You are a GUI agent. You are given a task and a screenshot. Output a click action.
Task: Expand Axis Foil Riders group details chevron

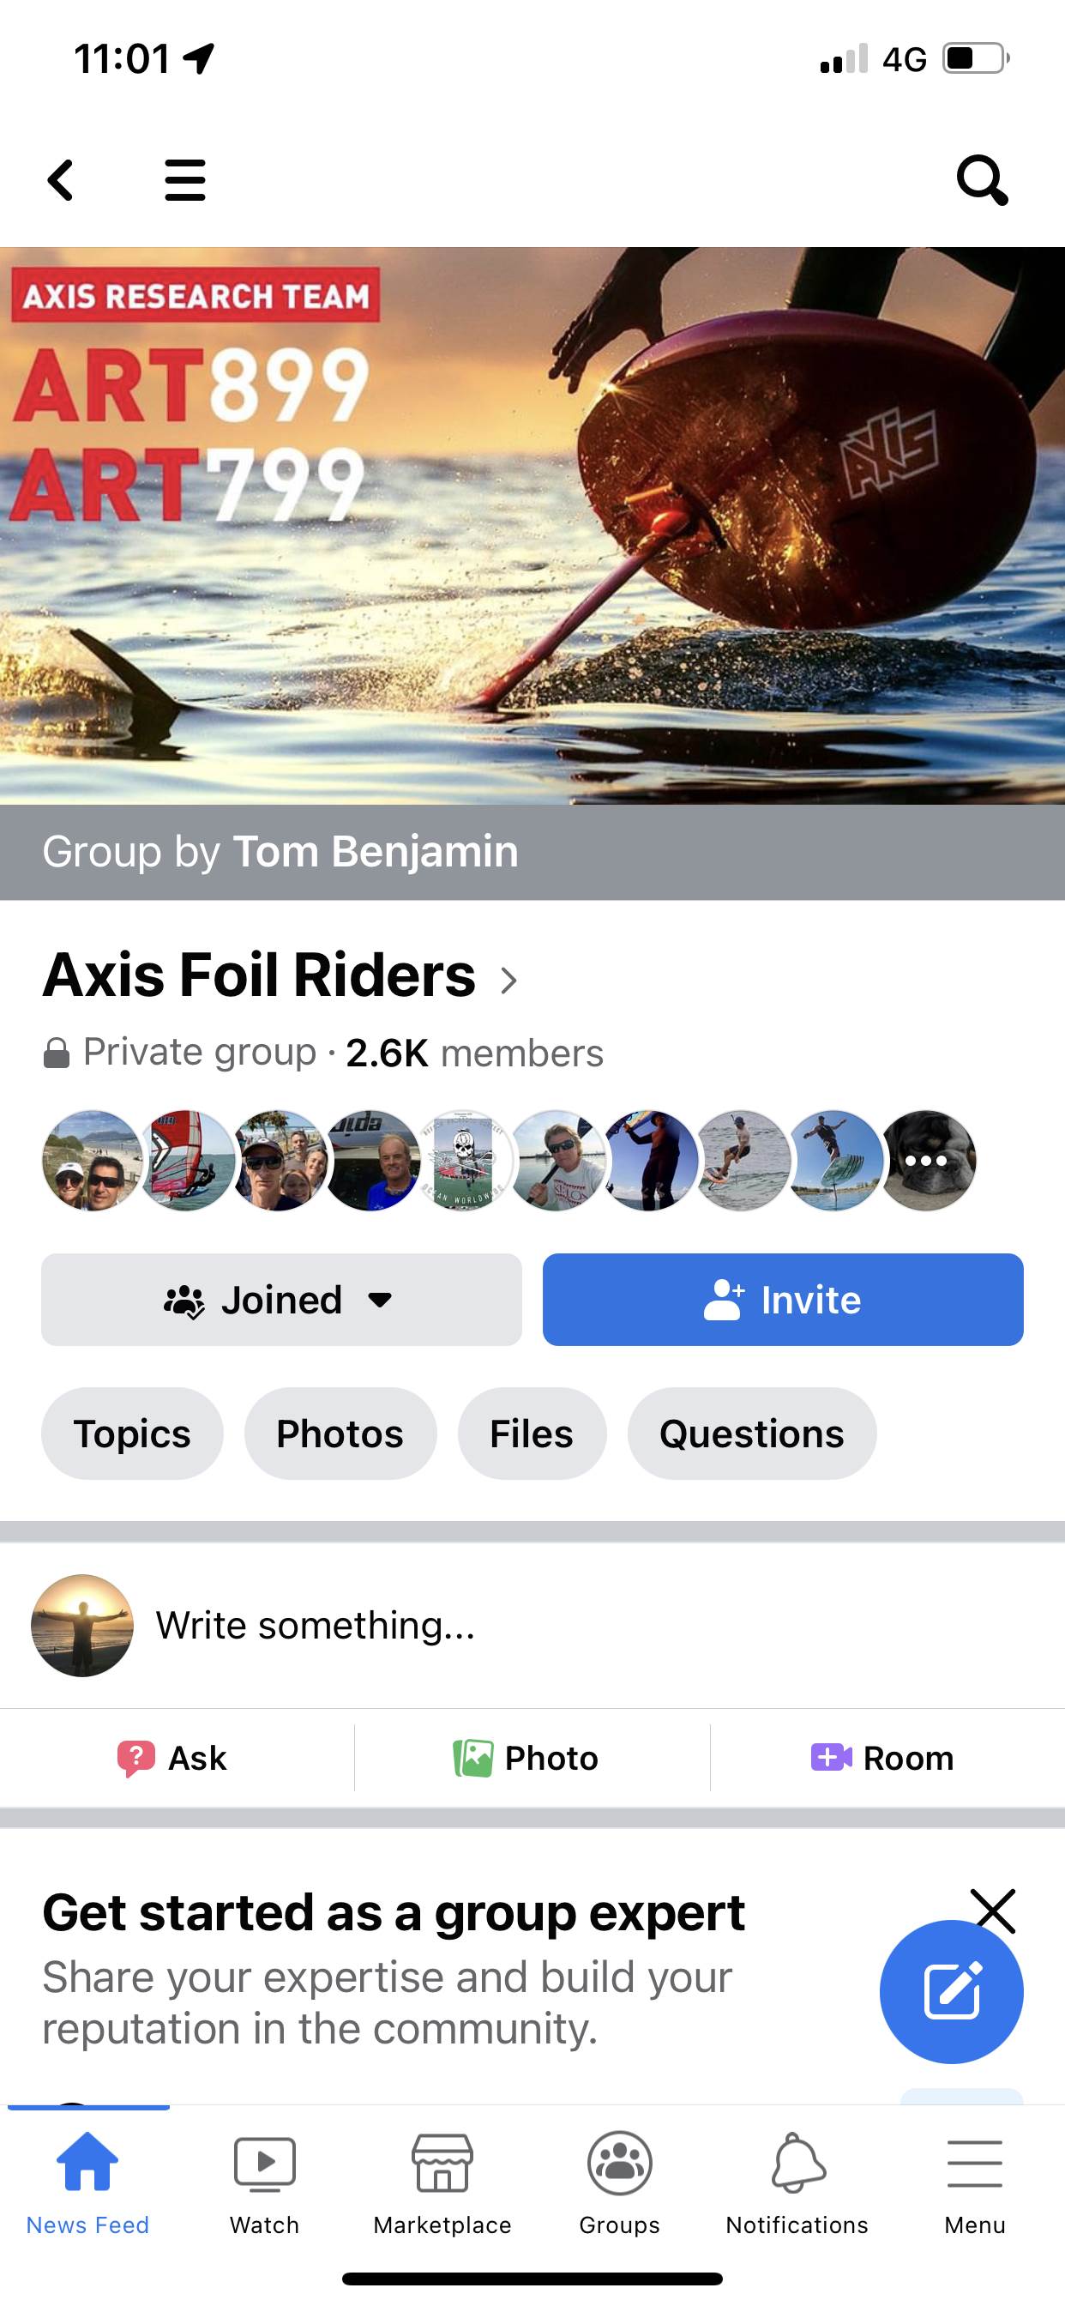(508, 981)
